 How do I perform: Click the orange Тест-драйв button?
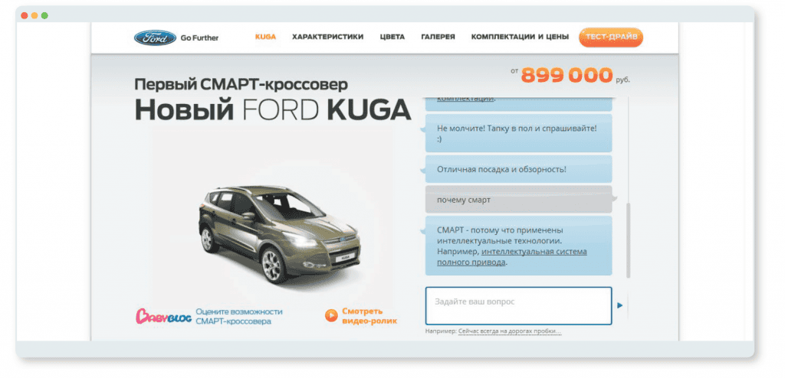611,37
